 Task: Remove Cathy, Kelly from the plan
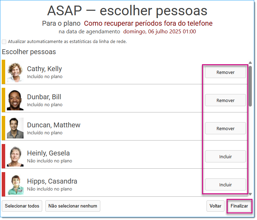[x=226, y=73]
